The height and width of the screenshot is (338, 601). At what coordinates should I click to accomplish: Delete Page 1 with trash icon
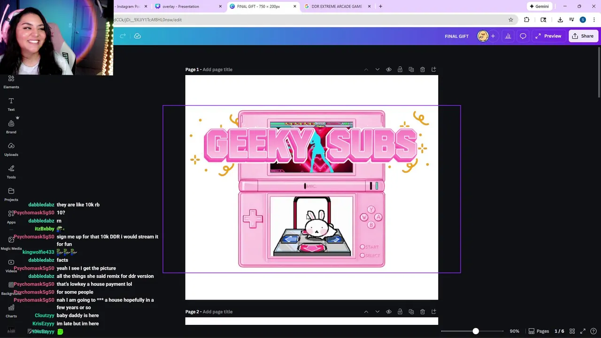423,69
